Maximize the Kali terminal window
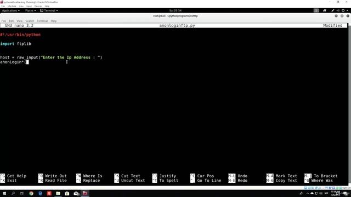 [342, 16]
